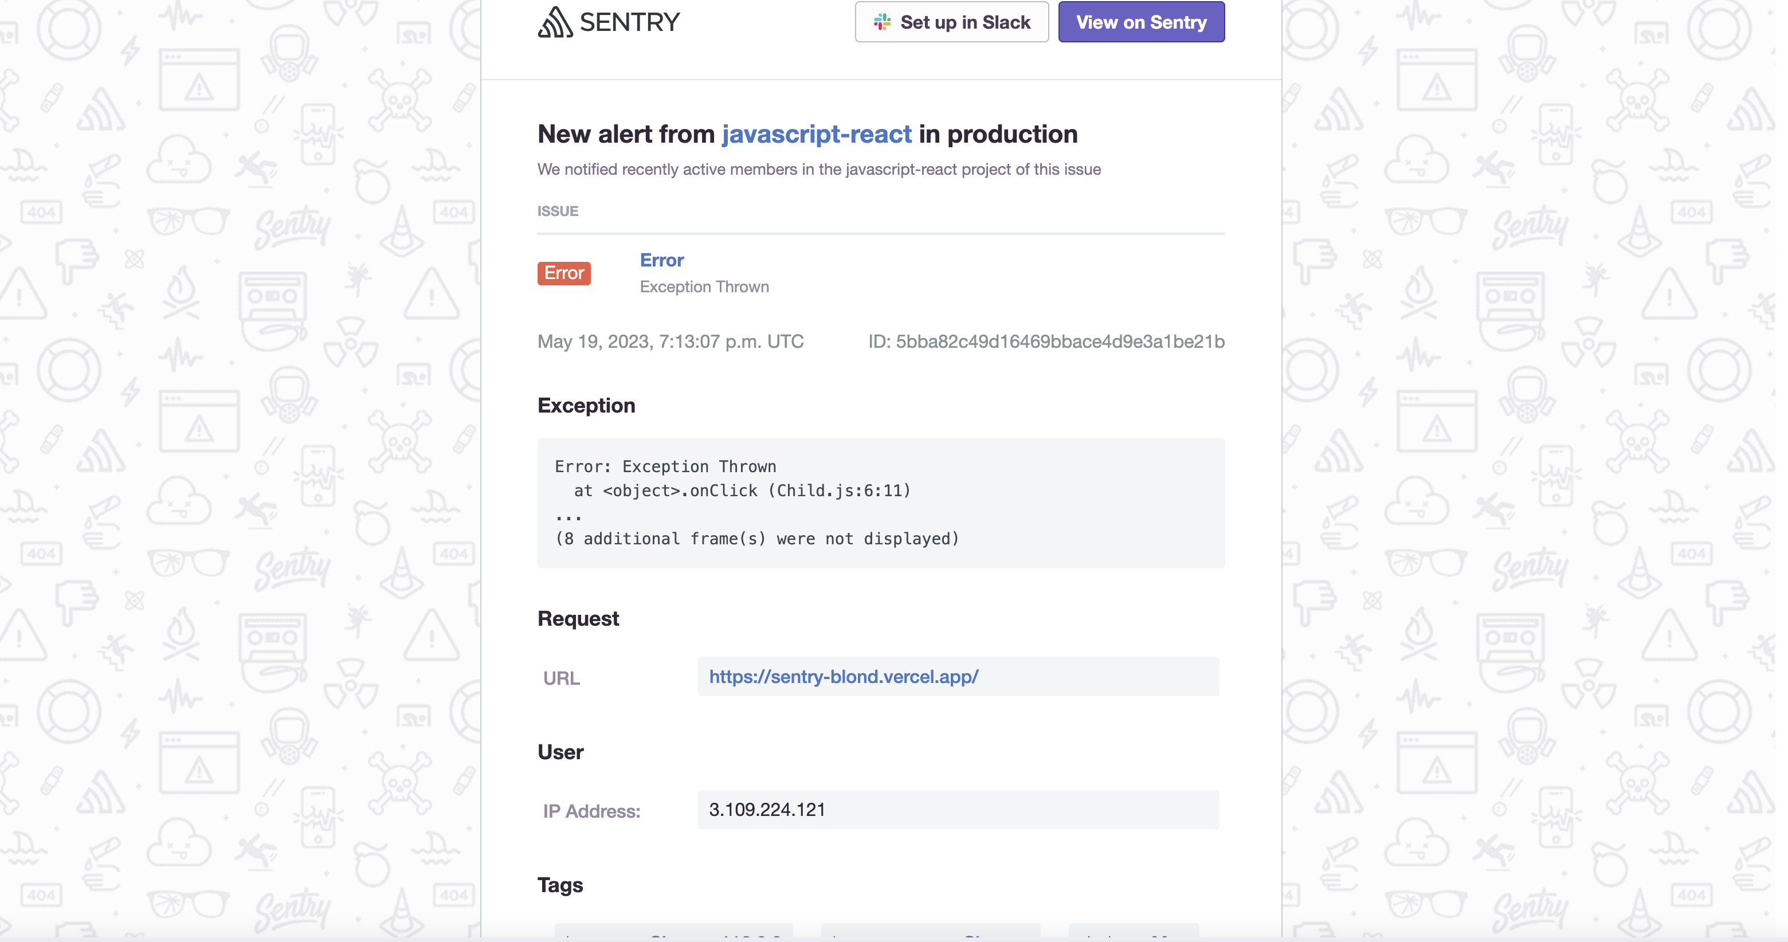
Task: Open the javascript-react project link
Action: 817,134
